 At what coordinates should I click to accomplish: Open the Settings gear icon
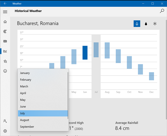click(5, 131)
